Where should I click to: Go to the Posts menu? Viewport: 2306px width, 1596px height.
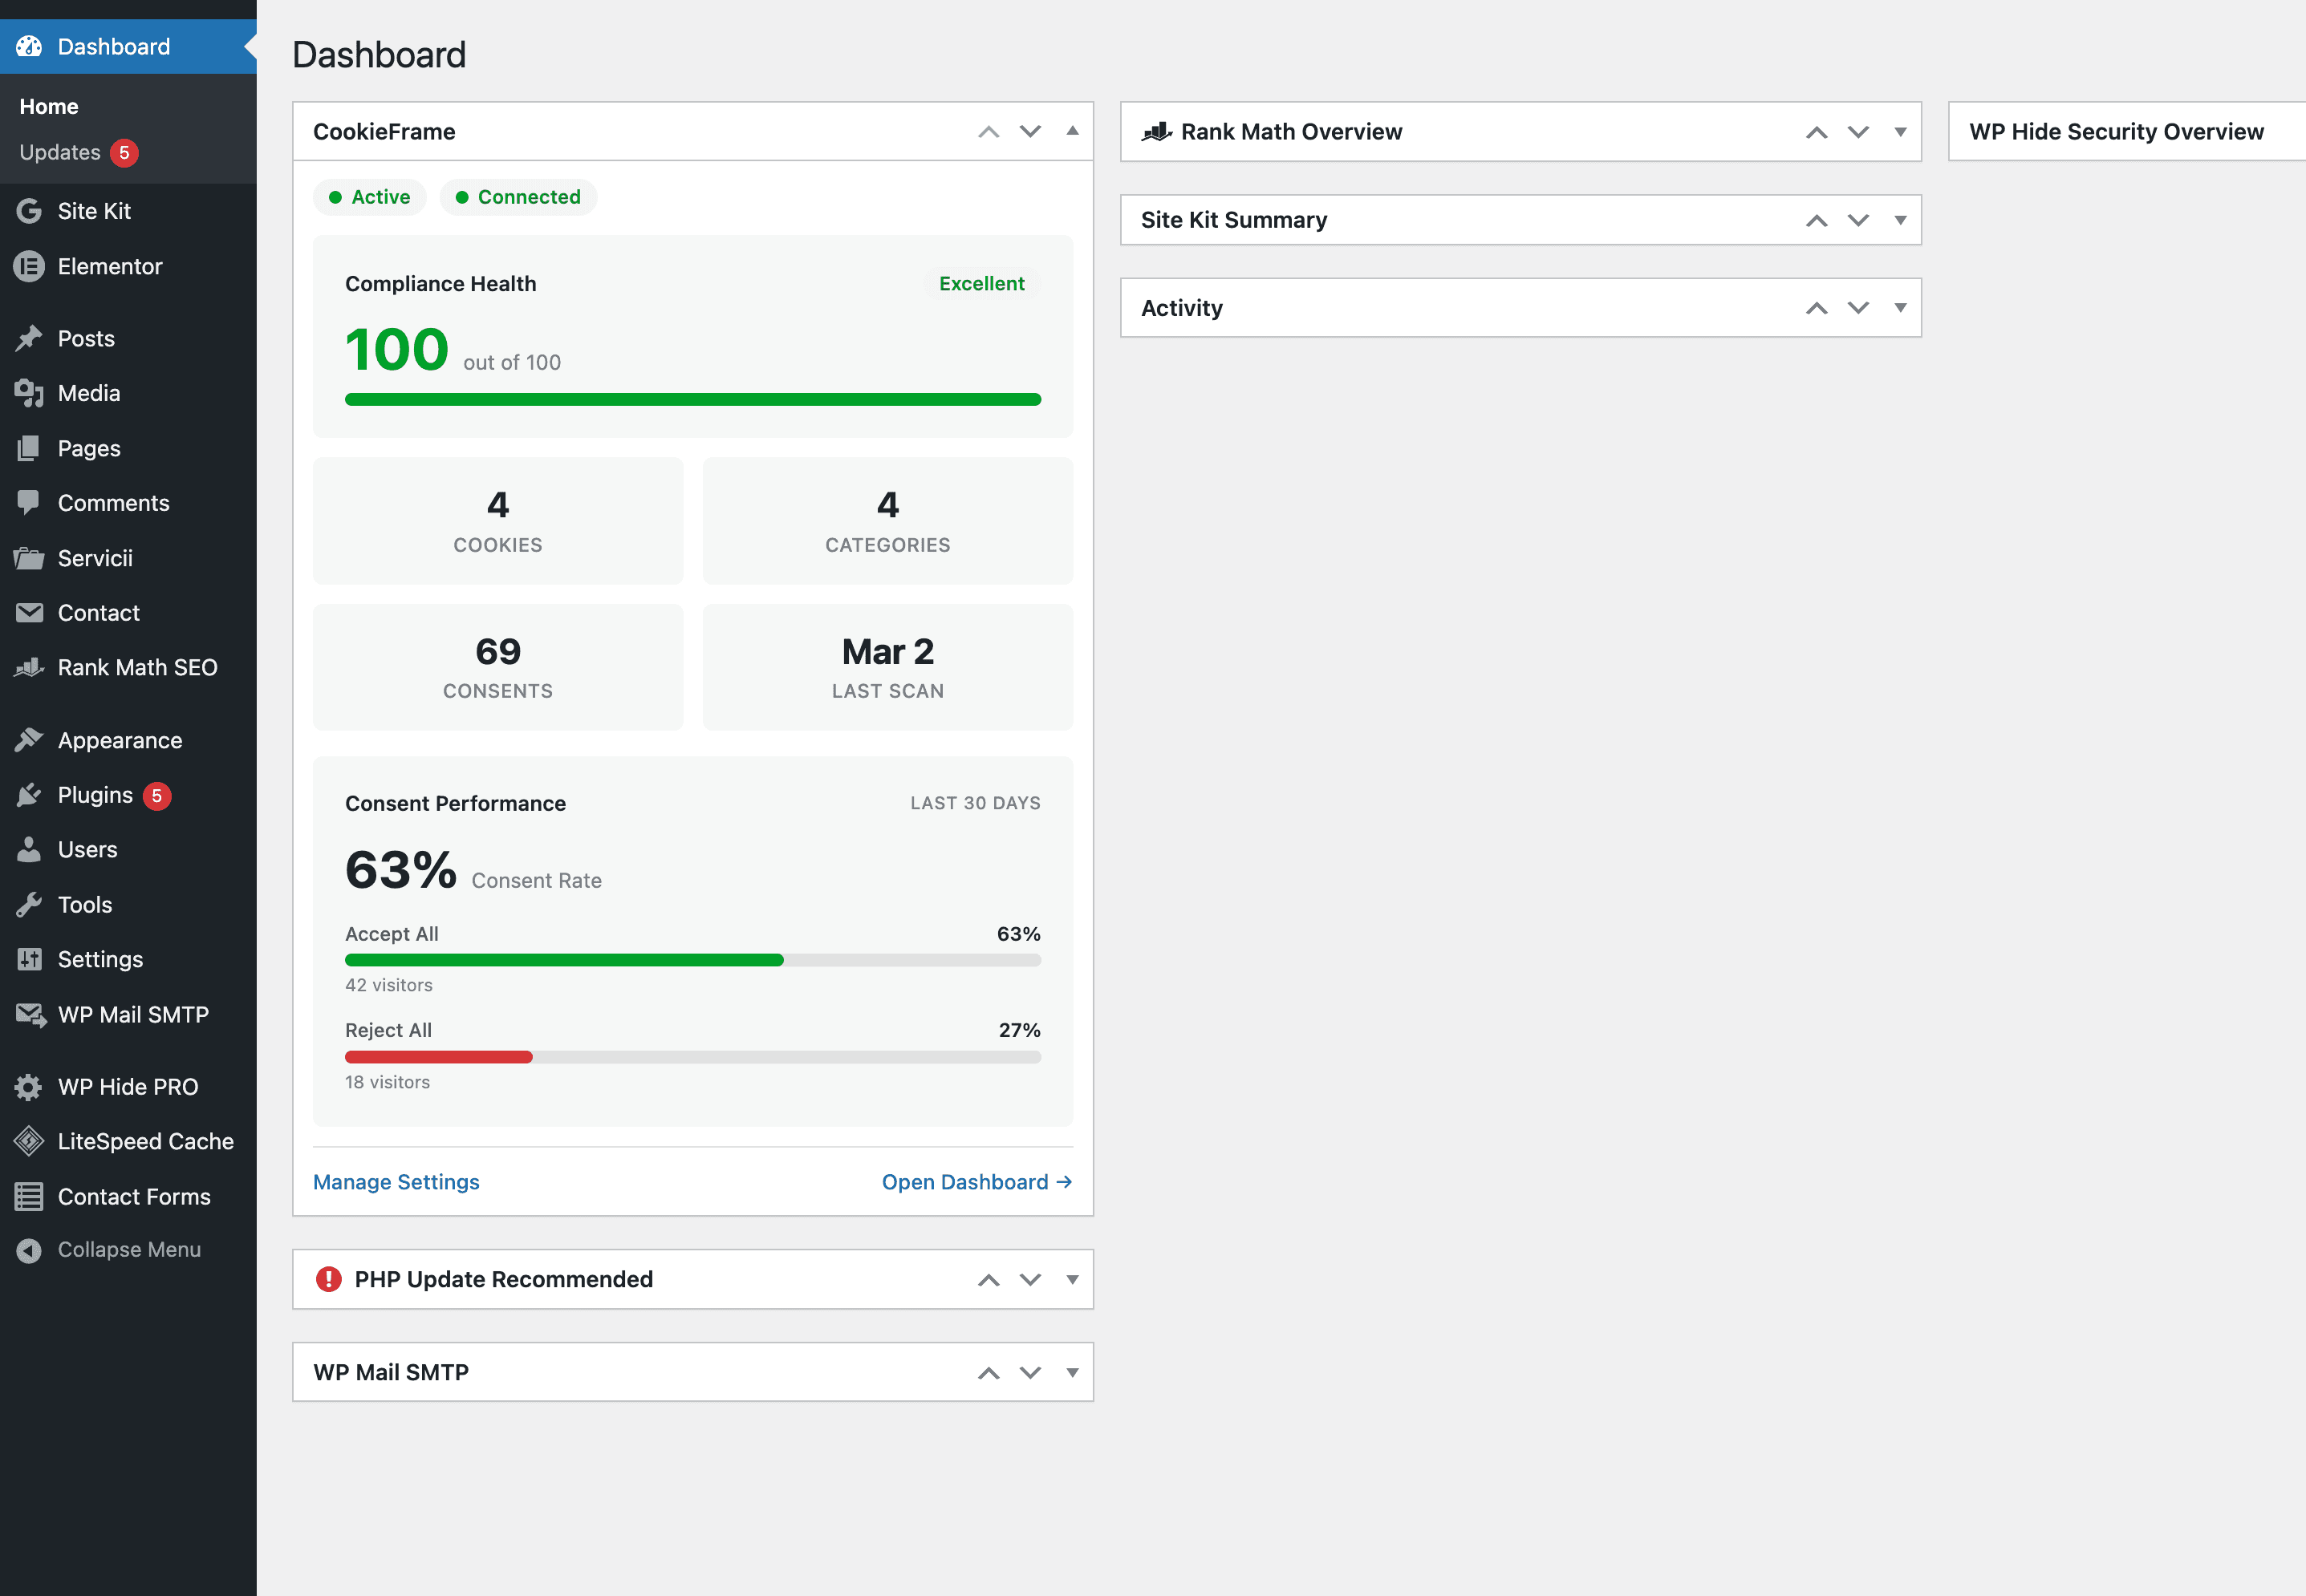click(x=128, y=338)
